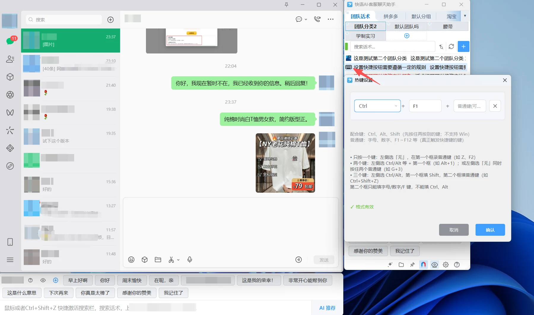Open the Moments aperture icon in sidebar

10,95
